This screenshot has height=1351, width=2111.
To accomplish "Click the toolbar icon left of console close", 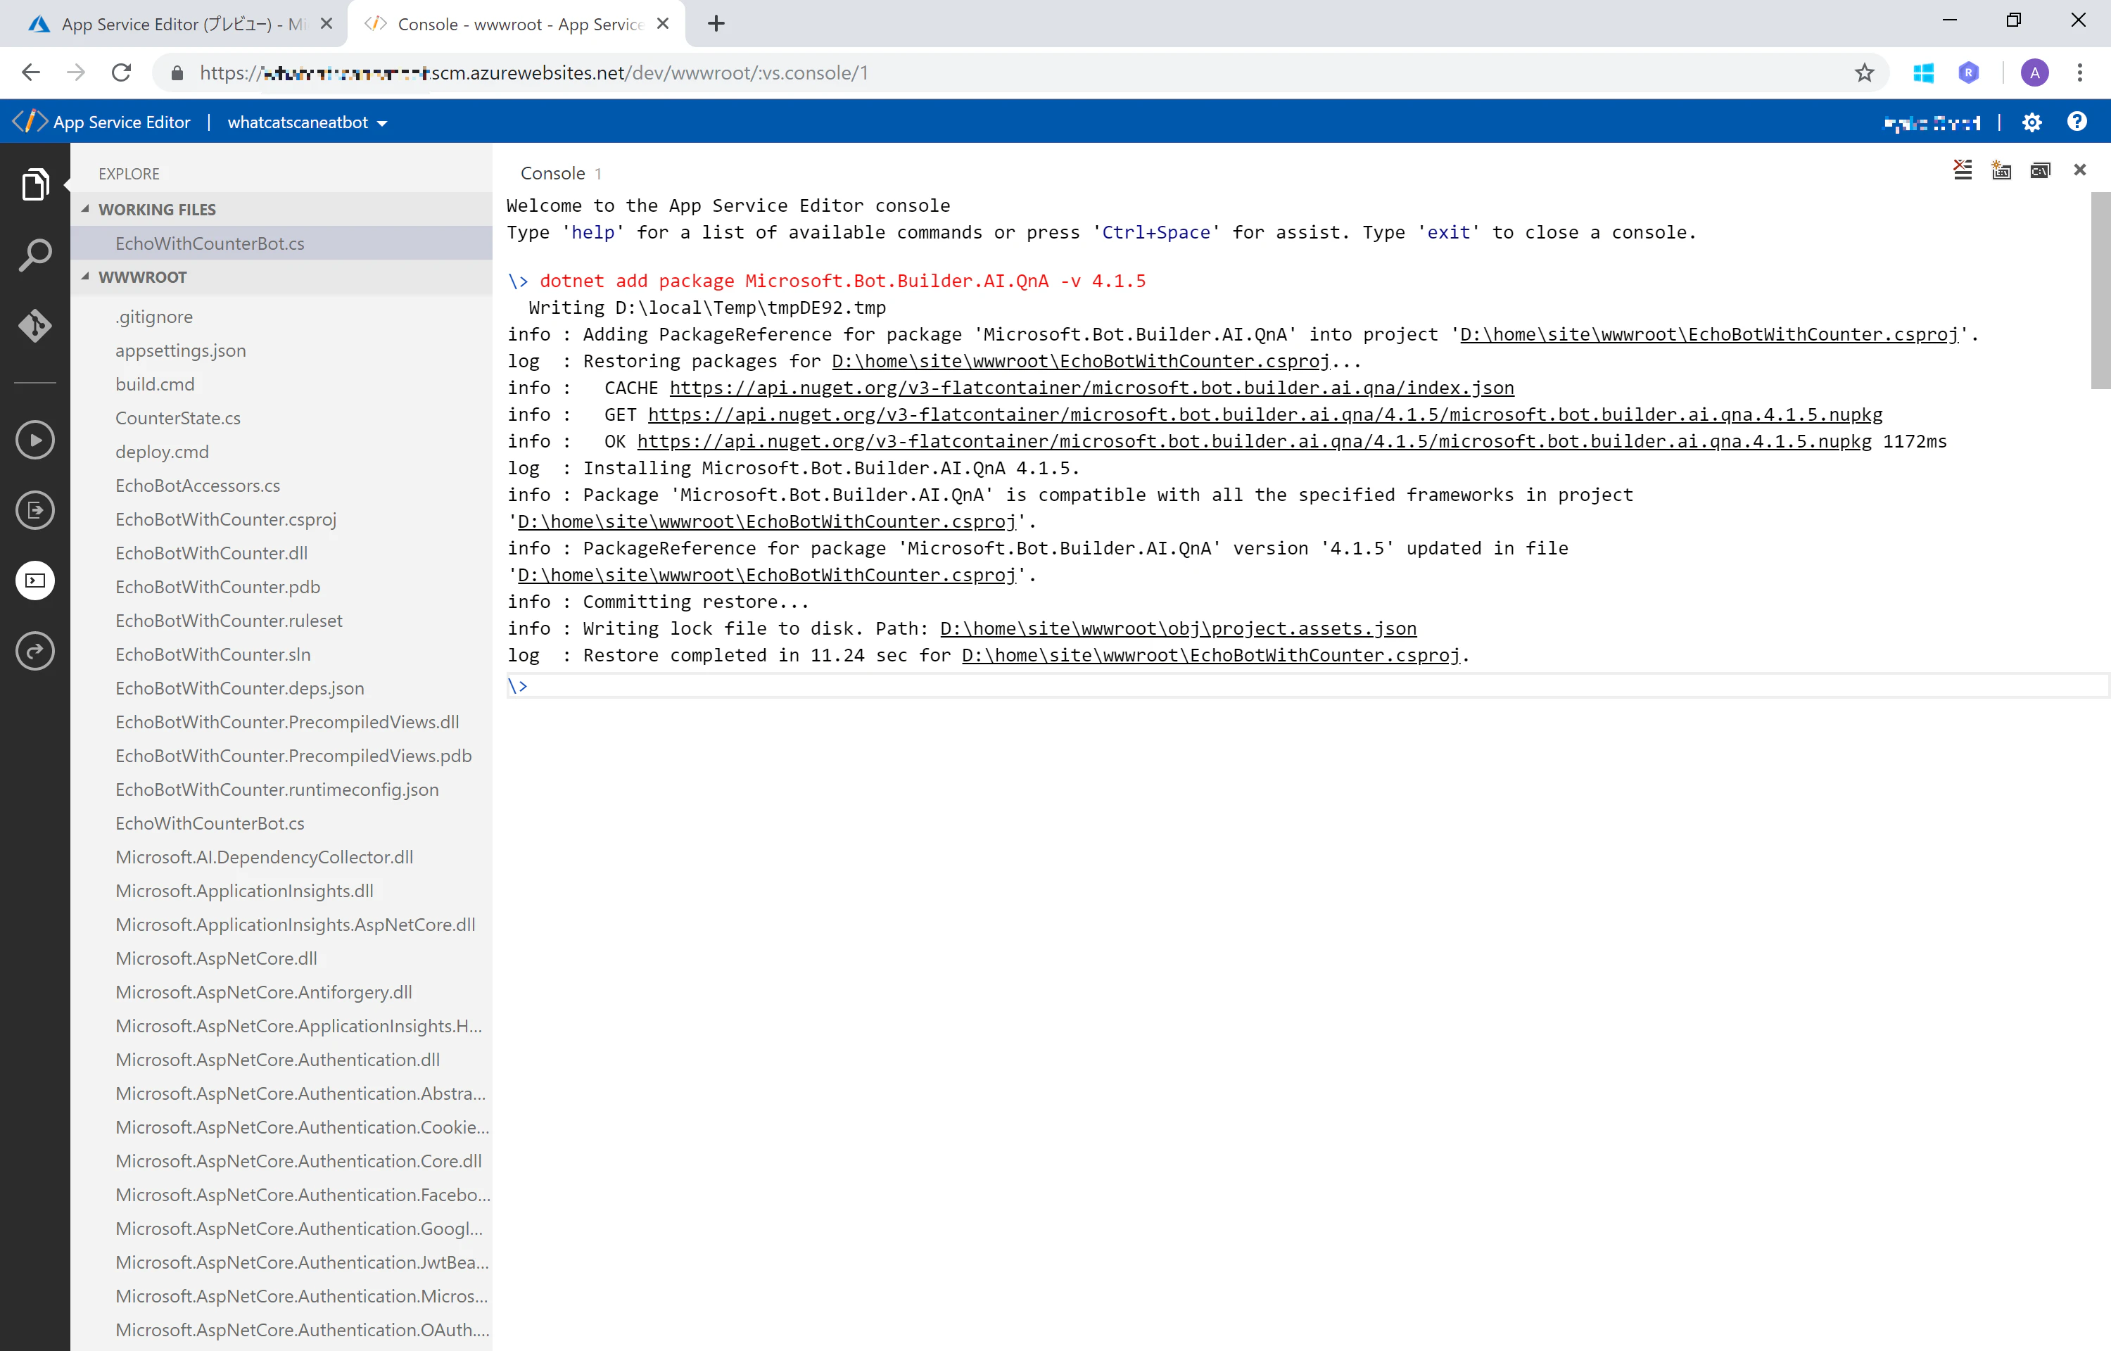I will [x=2040, y=170].
